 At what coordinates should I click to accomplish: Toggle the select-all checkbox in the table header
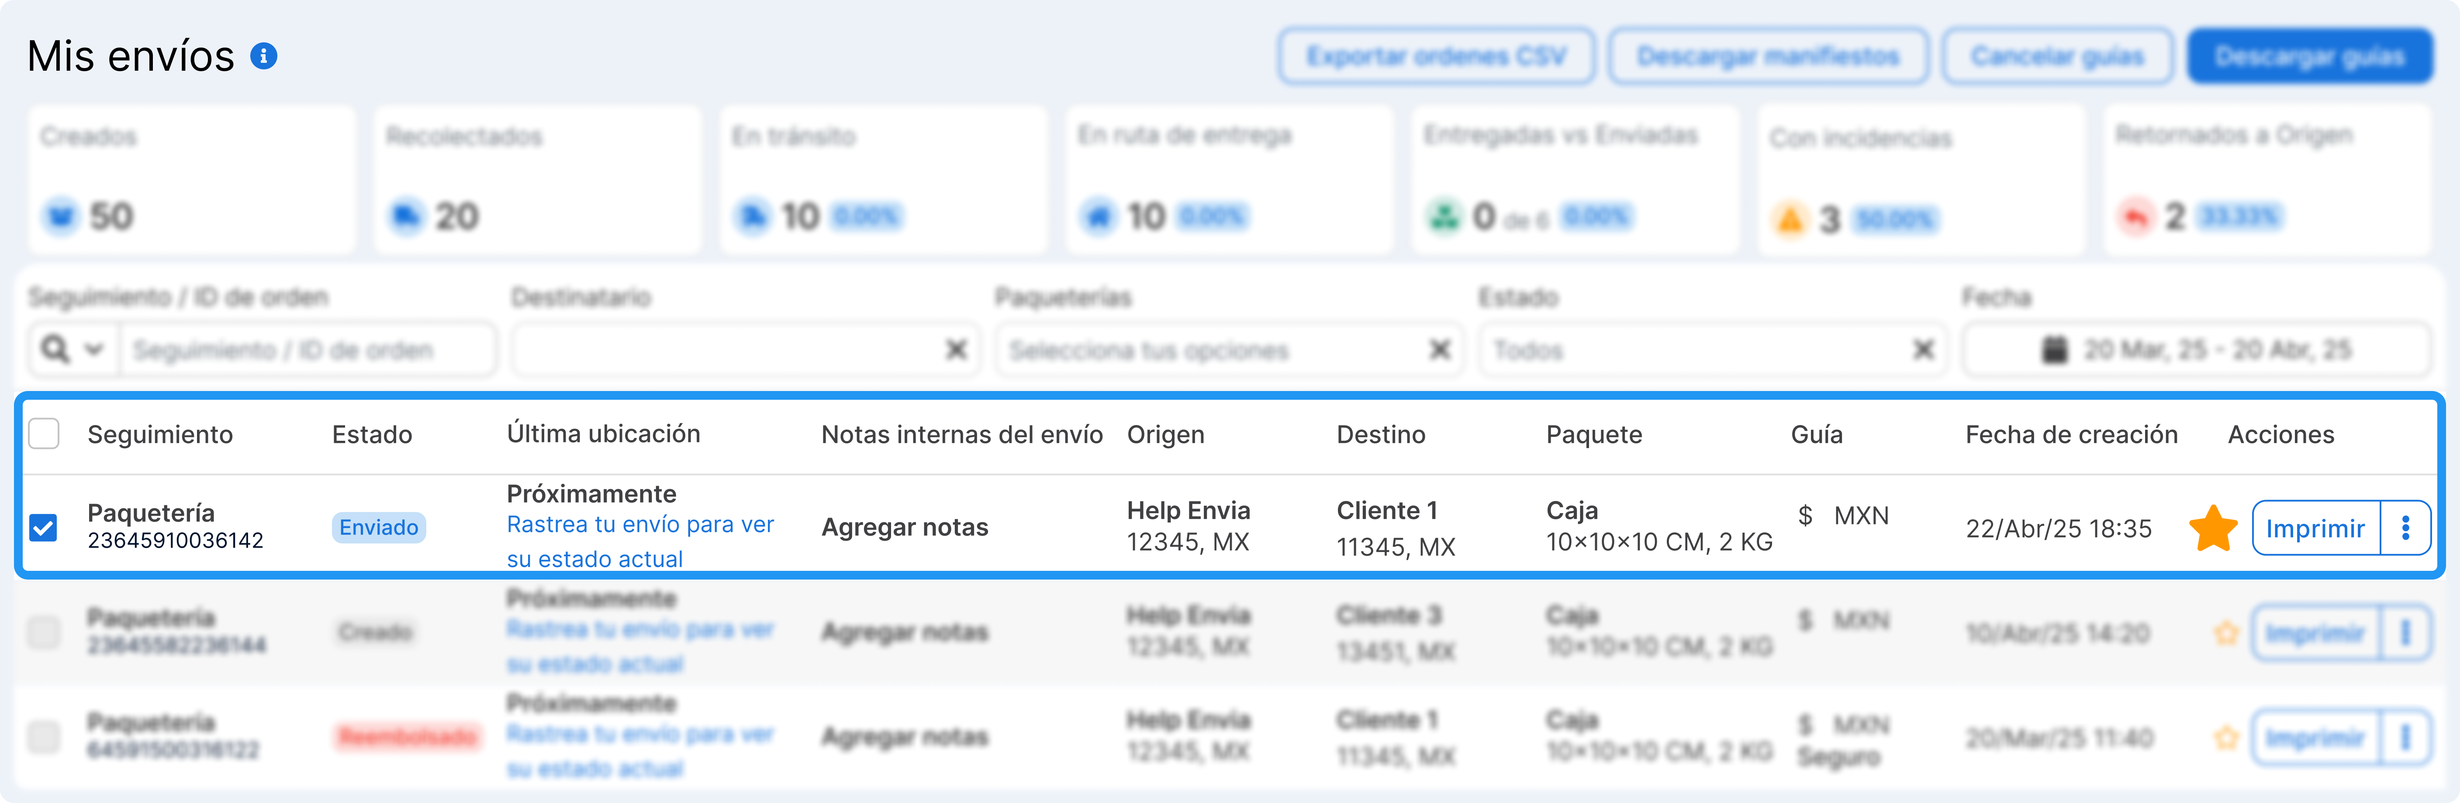(44, 434)
